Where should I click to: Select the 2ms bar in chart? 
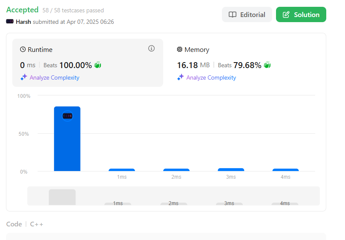(x=176, y=170)
